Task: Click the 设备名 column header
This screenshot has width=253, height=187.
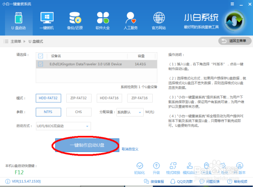Action: click(x=56, y=56)
